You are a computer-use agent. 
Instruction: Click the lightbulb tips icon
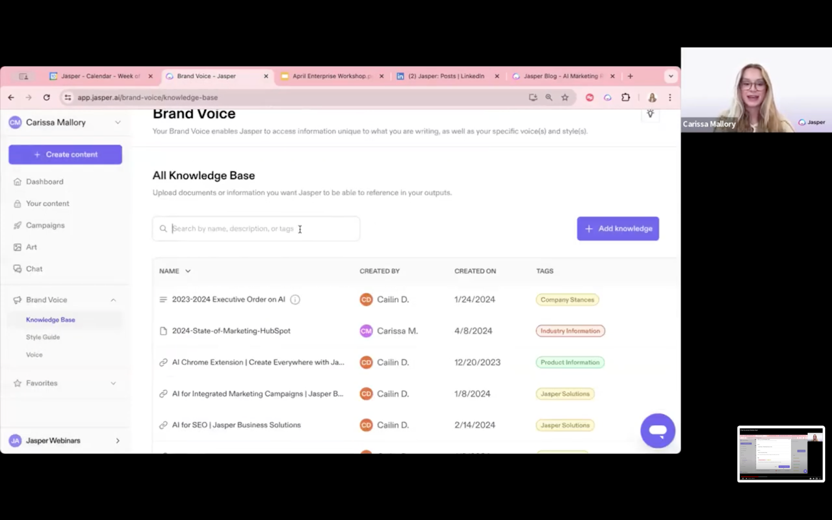650,114
